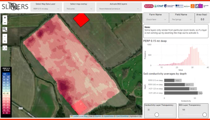Open the OpenStreetMap attribution link
The image size is (210, 120).
(x=122, y=116)
